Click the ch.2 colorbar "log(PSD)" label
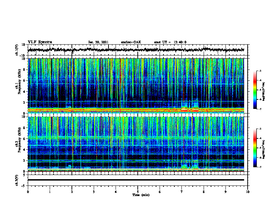This screenshot has height=215, width=279. pyautogui.click(x=263, y=149)
